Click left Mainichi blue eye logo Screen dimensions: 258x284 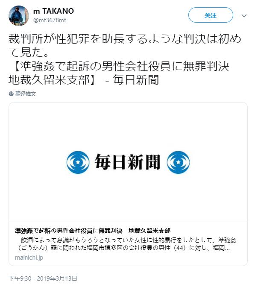tap(78, 162)
